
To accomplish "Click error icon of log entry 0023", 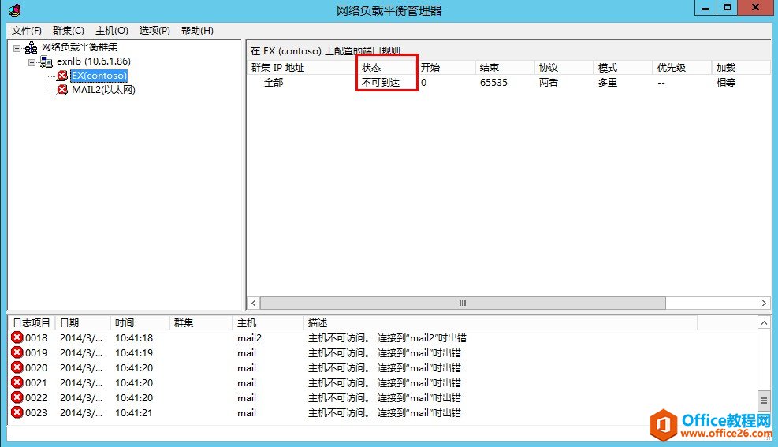I will (17, 412).
